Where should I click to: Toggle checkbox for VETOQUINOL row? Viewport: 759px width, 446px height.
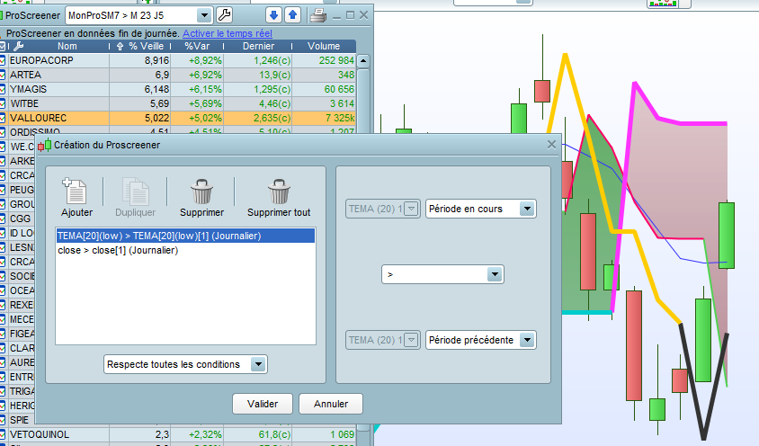click(2, 434)
